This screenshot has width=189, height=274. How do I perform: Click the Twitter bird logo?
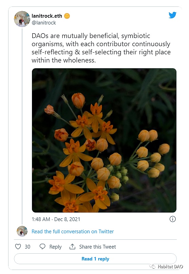pos(172,15)
